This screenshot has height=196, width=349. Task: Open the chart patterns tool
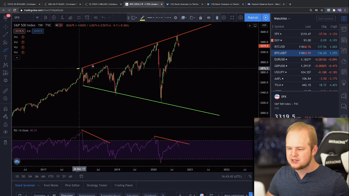5,65
